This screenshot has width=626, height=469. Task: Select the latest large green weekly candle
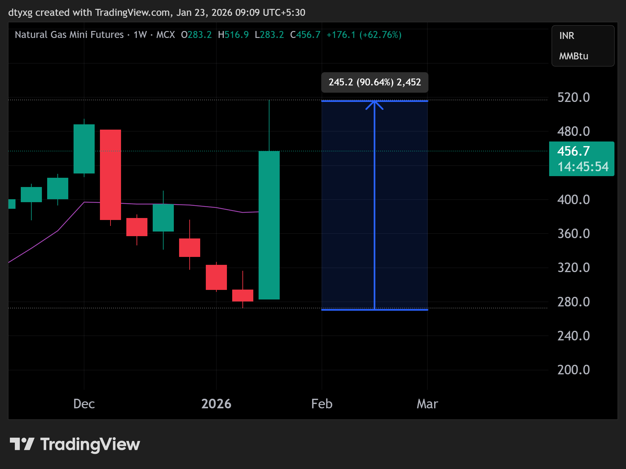(269, 225)
